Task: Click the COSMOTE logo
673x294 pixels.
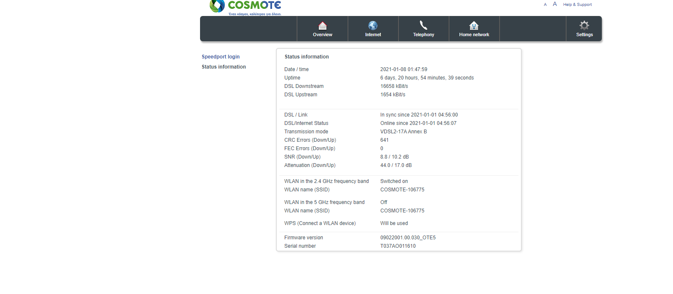Action: pos(246,7)
